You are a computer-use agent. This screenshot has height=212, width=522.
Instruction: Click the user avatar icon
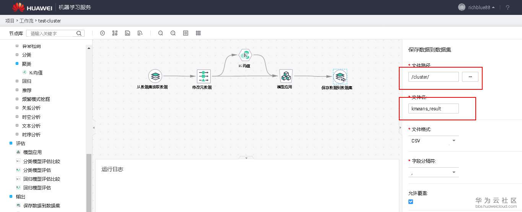[x=462, y=7]
